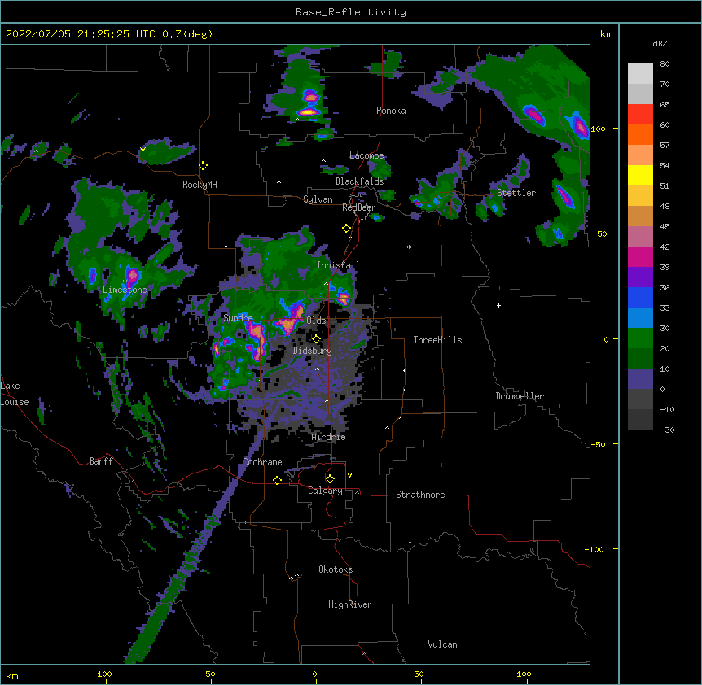Screen dimensions: 702x685
Task: Click the km unit label at bottom left
Action: coord(12,675)
